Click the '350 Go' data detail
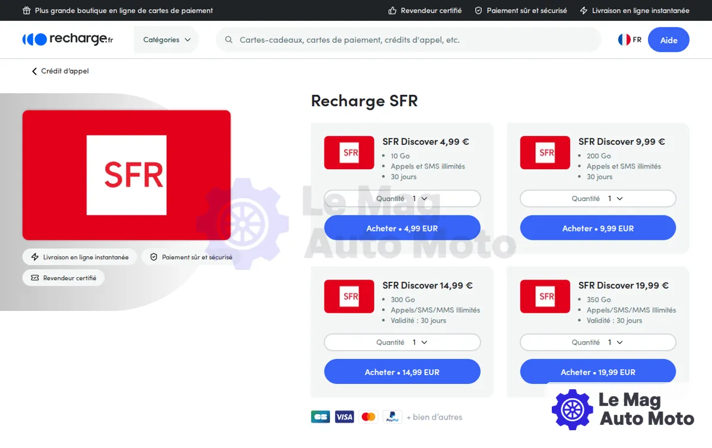 (x=599, y=300)
